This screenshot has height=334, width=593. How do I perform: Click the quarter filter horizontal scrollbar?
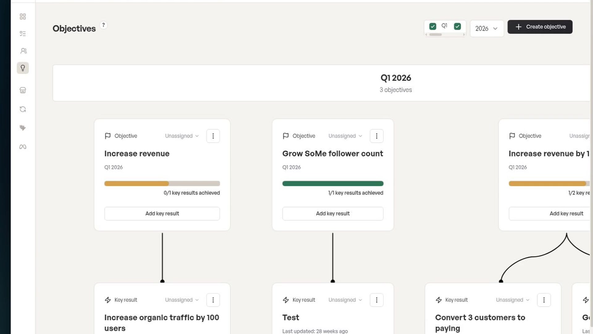(445, 35)
